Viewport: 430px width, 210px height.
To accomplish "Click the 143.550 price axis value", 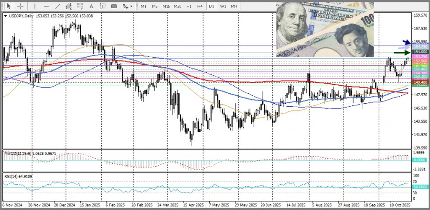I will (419, 121).
